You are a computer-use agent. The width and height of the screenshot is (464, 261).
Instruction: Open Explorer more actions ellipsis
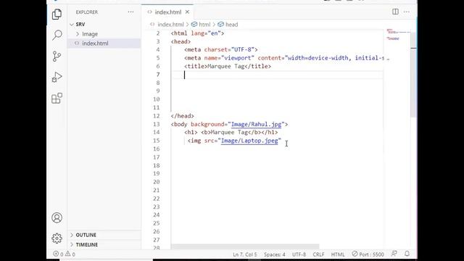pyautogui.click(x=130, y=12)
